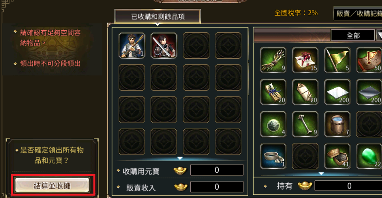Screen dimensions: 382x198
Task: Expand purchased items list down arrow
Action: click(180, 158)
